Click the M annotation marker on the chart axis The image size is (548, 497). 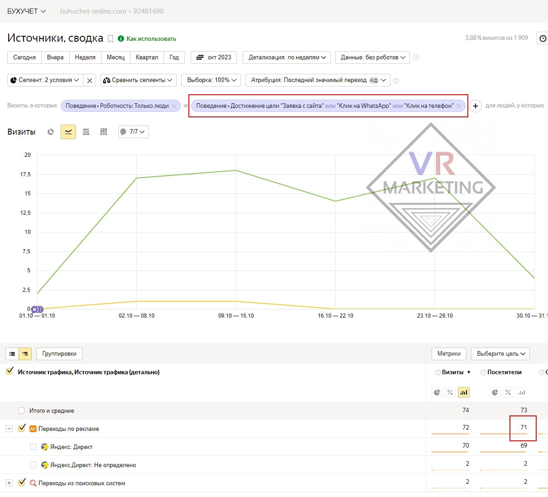[35, 309]
